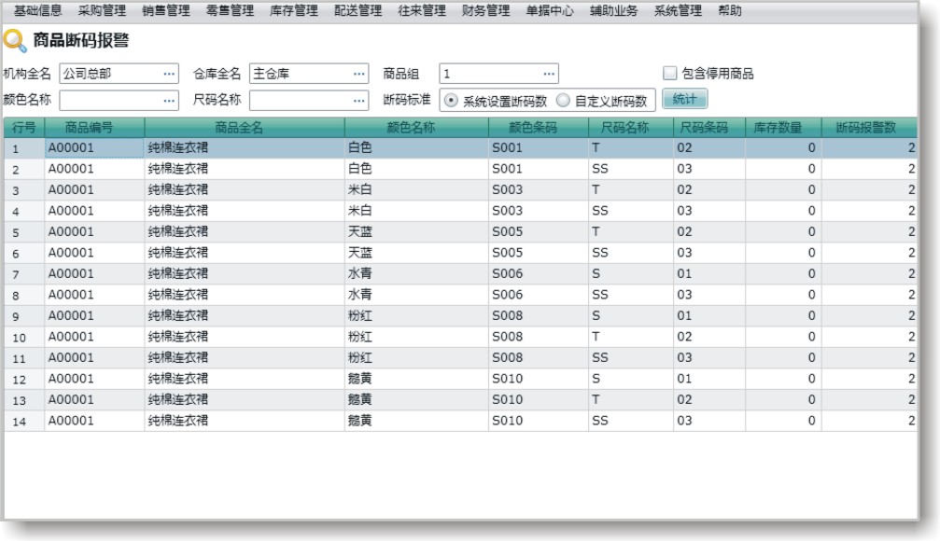
Task: Open the 颜色名称 ellipsis picker
Action: tap(169, 100)
